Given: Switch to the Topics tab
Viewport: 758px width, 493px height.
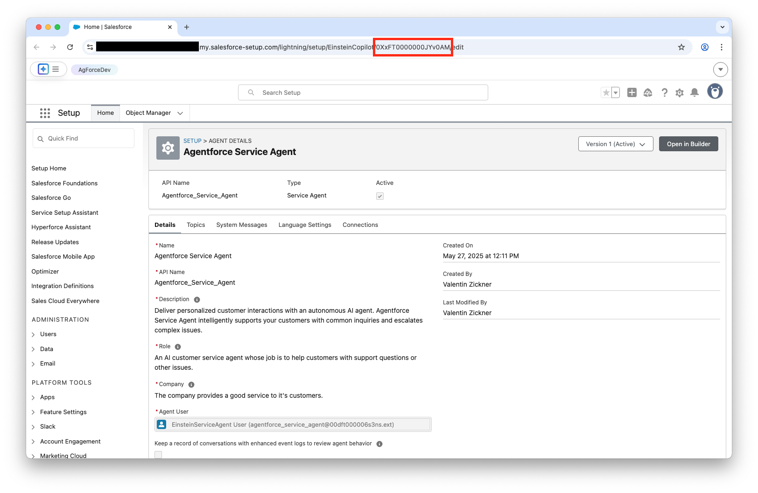Looking at the screenshot, I should (196, 225).
